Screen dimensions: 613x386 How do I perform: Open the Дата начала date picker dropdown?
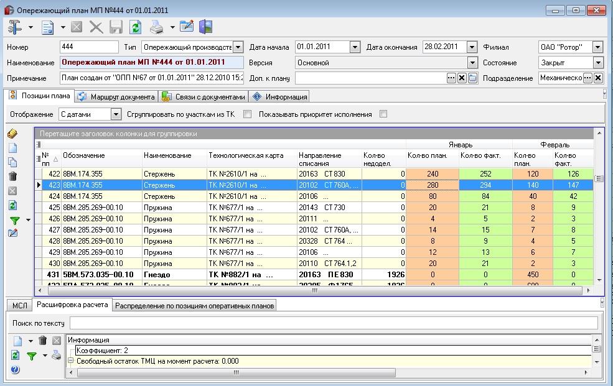click(x=355, y=47)
